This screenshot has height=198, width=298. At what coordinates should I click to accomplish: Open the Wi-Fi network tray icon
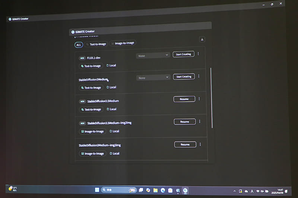click(258, 191)
